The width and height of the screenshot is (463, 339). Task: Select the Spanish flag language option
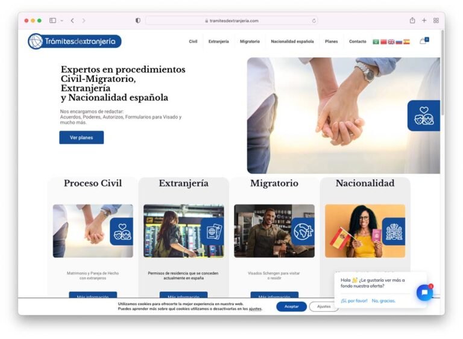406,42
